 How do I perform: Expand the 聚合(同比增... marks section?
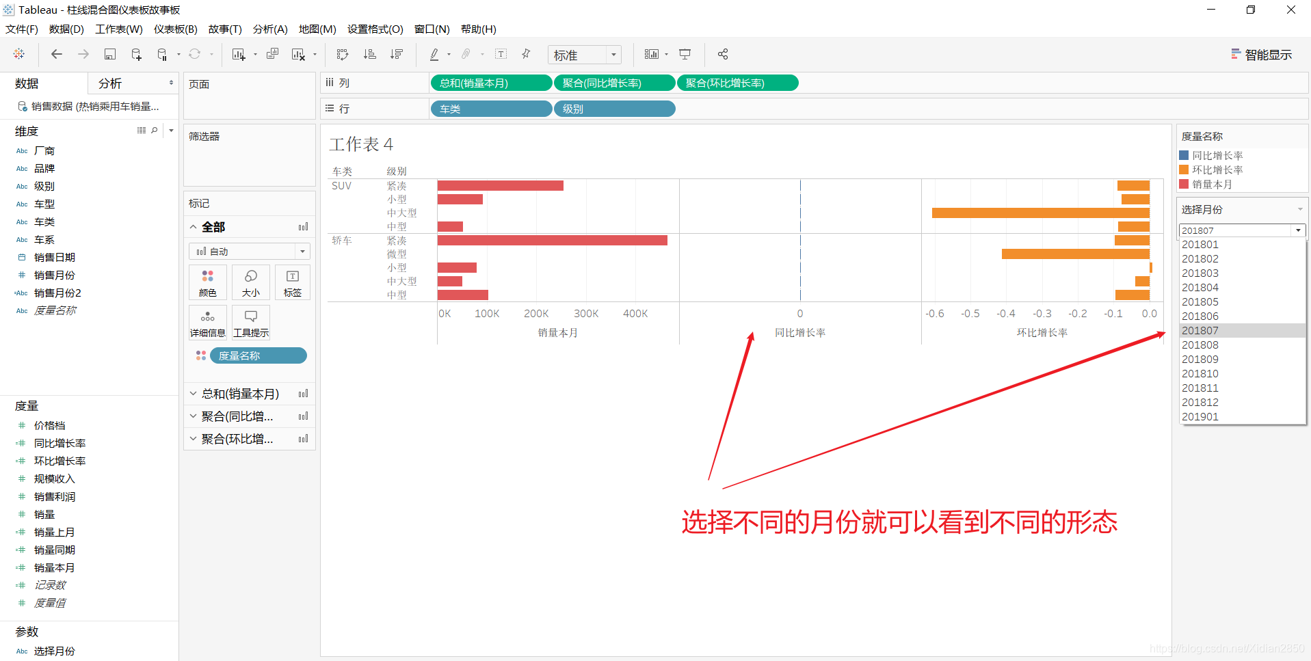(194, 416)
